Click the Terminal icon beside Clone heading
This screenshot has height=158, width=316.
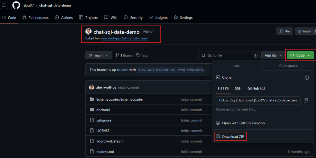218,77
